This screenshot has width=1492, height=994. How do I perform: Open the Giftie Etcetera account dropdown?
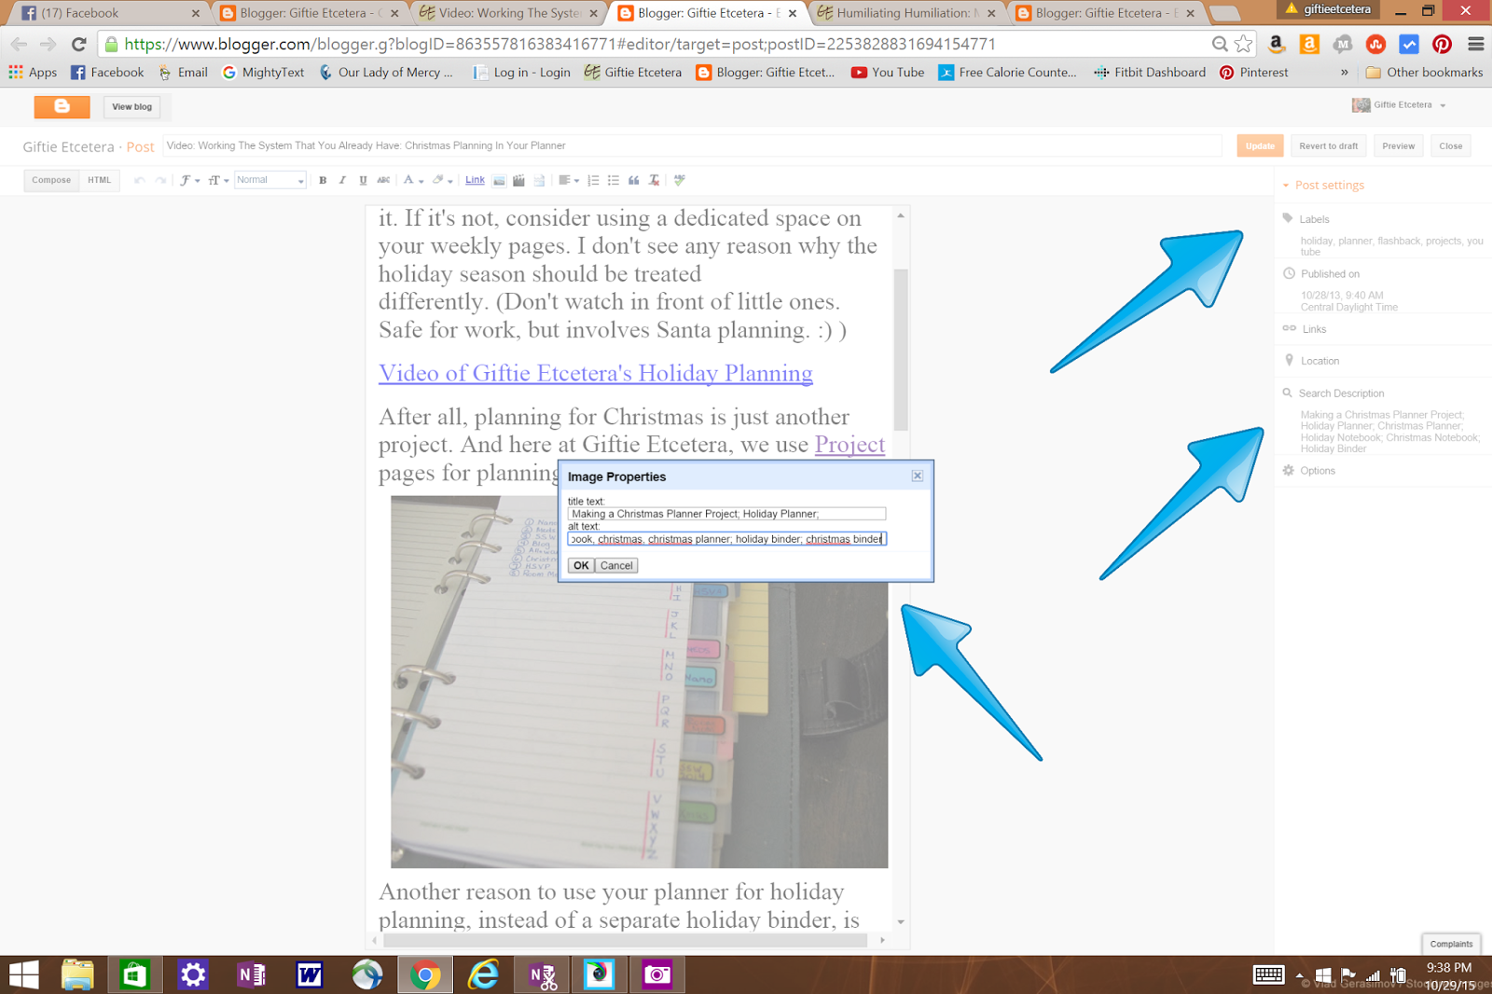(x=1399, y=105)
